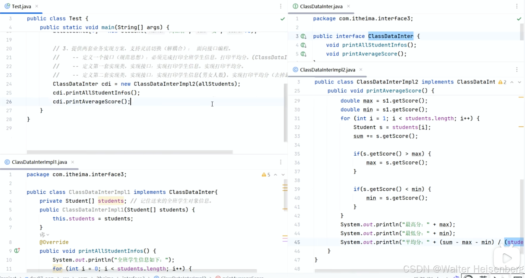
Task: Click the students field on line 4 of Impl1
Action: [x=111, y=201]
